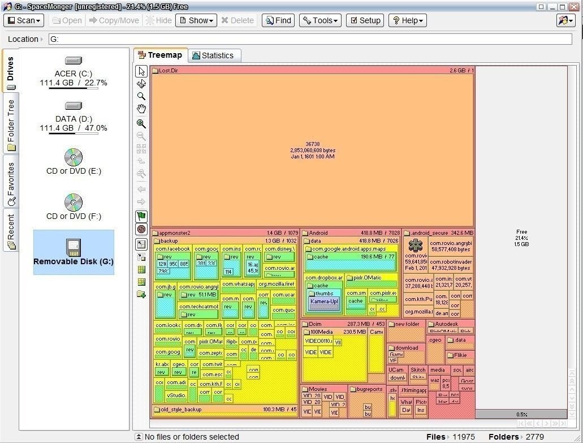Select the .android_secure folder header
The image size is (583, 443).
tap(439, 233)
